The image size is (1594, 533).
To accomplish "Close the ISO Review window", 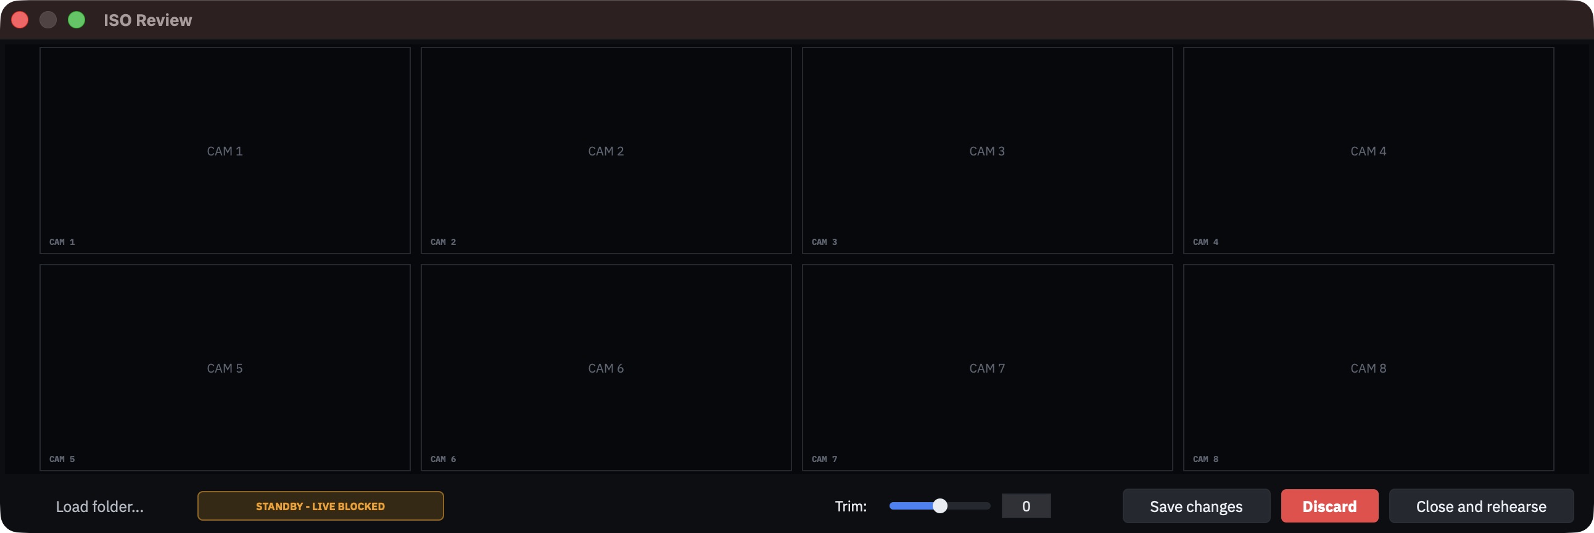I will (x=20, y=20).
